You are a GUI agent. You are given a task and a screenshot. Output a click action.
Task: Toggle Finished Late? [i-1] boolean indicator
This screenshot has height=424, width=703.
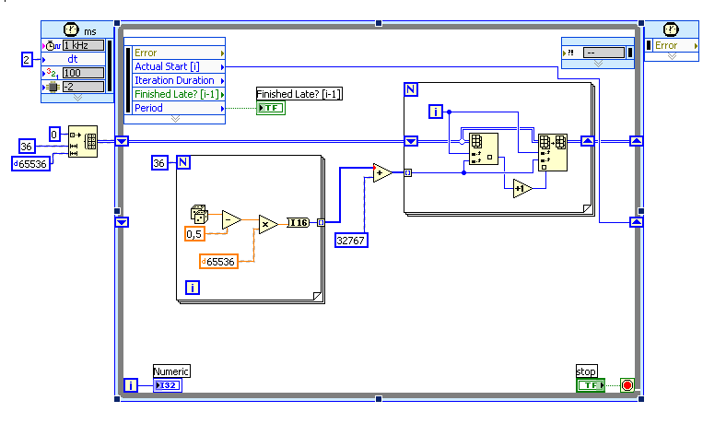(271, 108)
